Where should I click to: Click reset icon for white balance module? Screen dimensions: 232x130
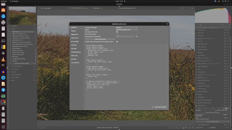[x=227, y=106]
